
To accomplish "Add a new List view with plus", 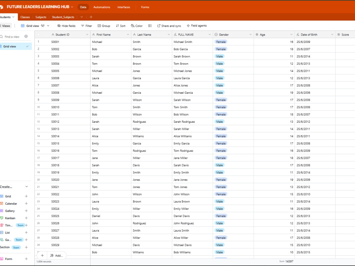I will [x=26, y=233].
